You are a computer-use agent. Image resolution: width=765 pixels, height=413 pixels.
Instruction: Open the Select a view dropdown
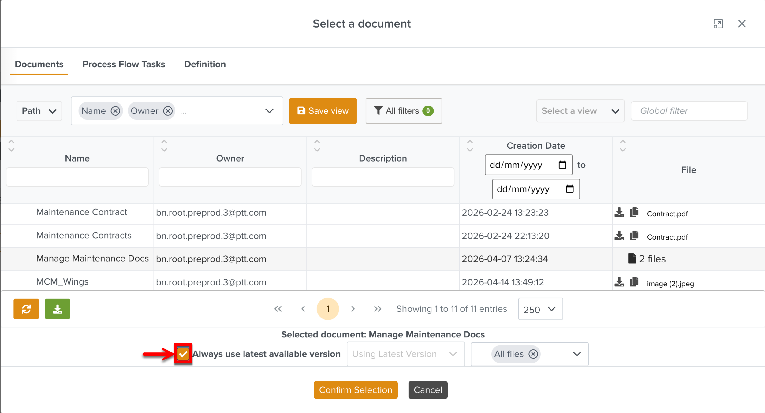(580, 111)
